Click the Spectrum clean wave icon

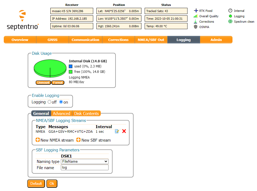tap(230, 22)
